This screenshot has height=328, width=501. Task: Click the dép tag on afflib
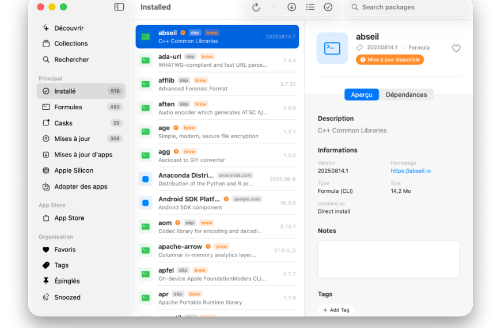click(x=184, y=80)
